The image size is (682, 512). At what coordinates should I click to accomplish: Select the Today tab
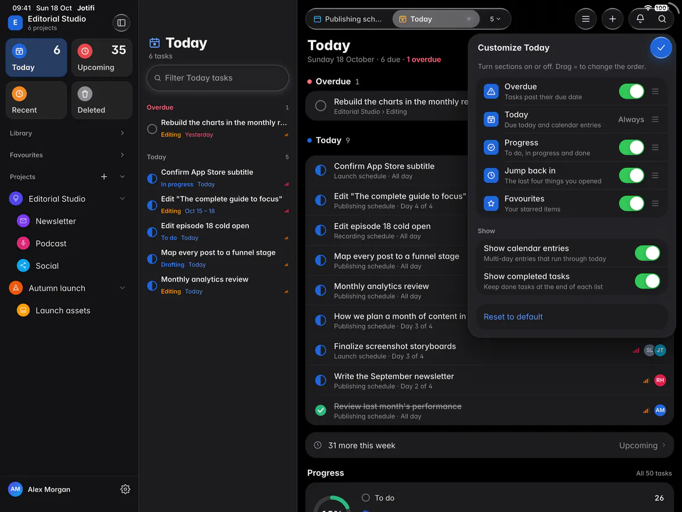click(435, 19)
